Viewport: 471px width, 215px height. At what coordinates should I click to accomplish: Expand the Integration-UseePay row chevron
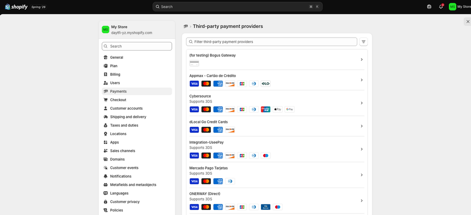[x=361, y=149]
